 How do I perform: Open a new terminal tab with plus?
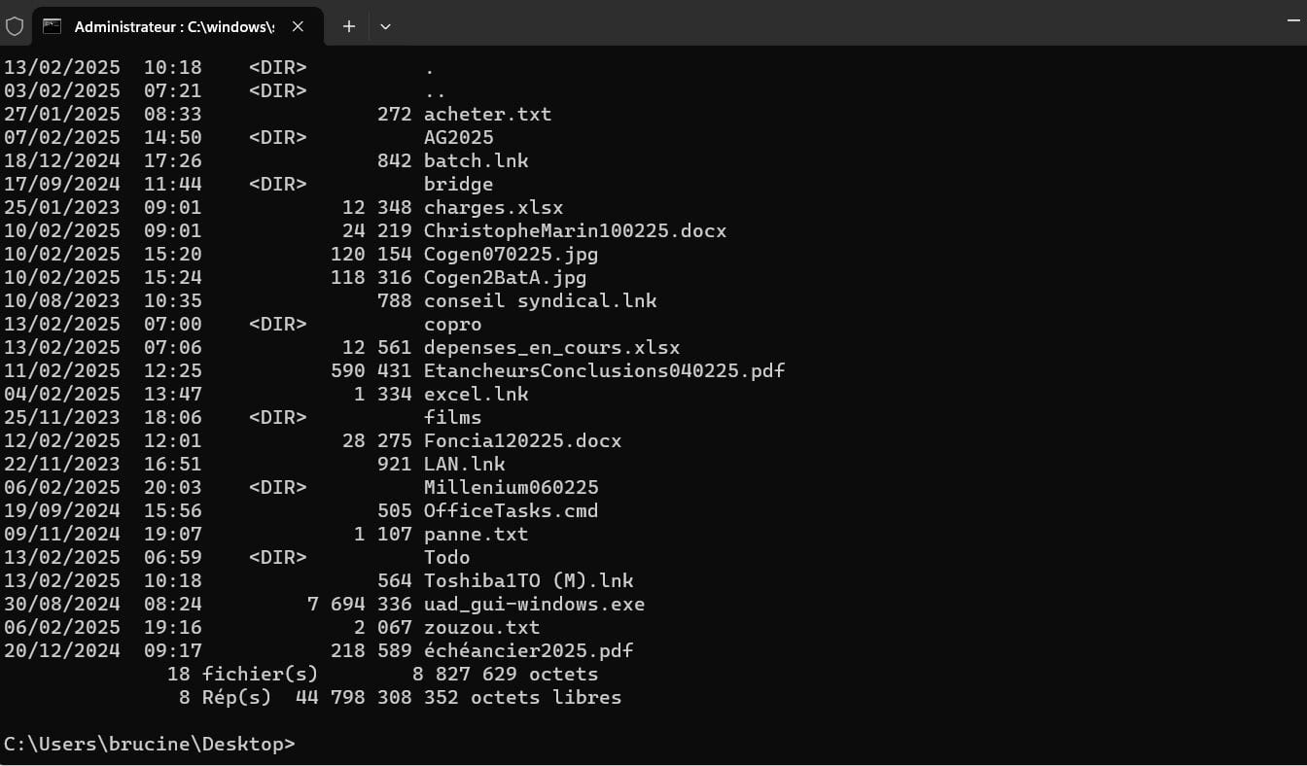[348, 26]
